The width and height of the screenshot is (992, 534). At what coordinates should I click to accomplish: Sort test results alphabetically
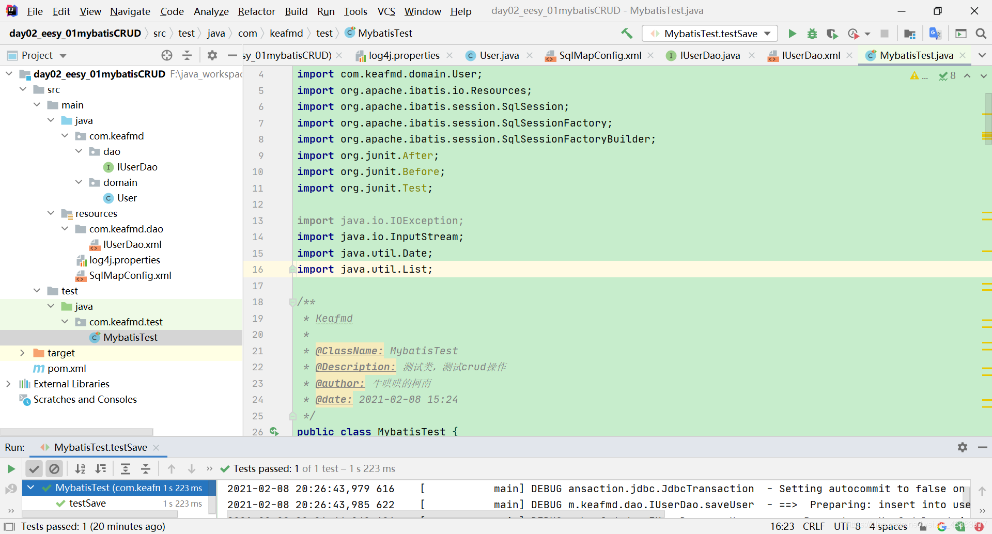[x=80, y=469]
